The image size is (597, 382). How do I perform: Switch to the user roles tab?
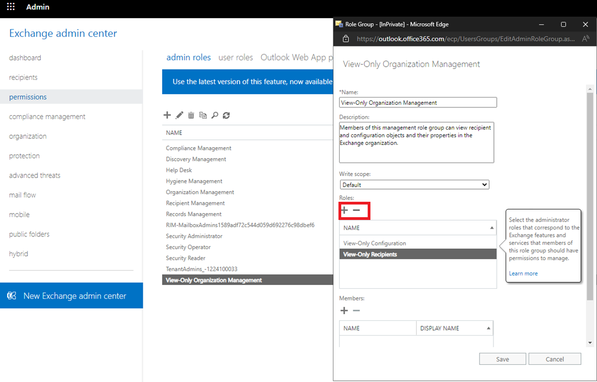pos(236,57)
